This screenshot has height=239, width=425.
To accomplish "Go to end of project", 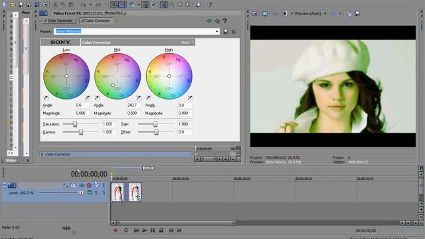I will click(179, 230).
